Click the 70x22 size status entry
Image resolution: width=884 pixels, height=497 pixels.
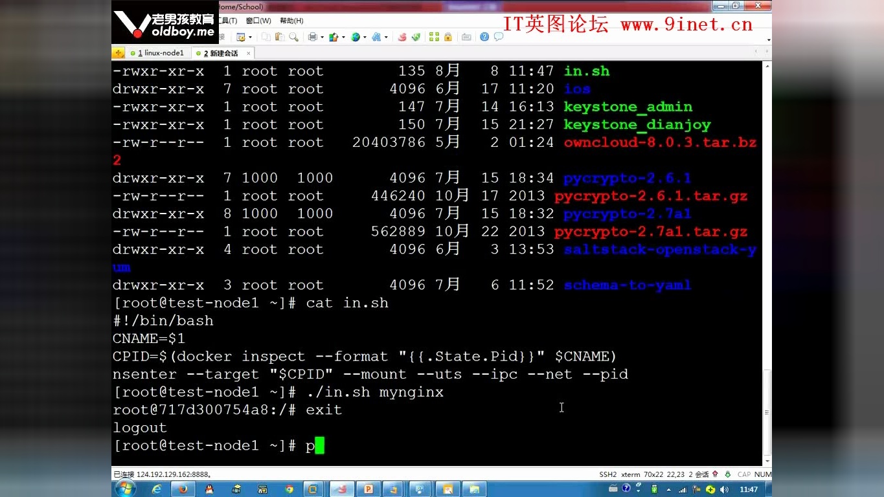(653, 474)
